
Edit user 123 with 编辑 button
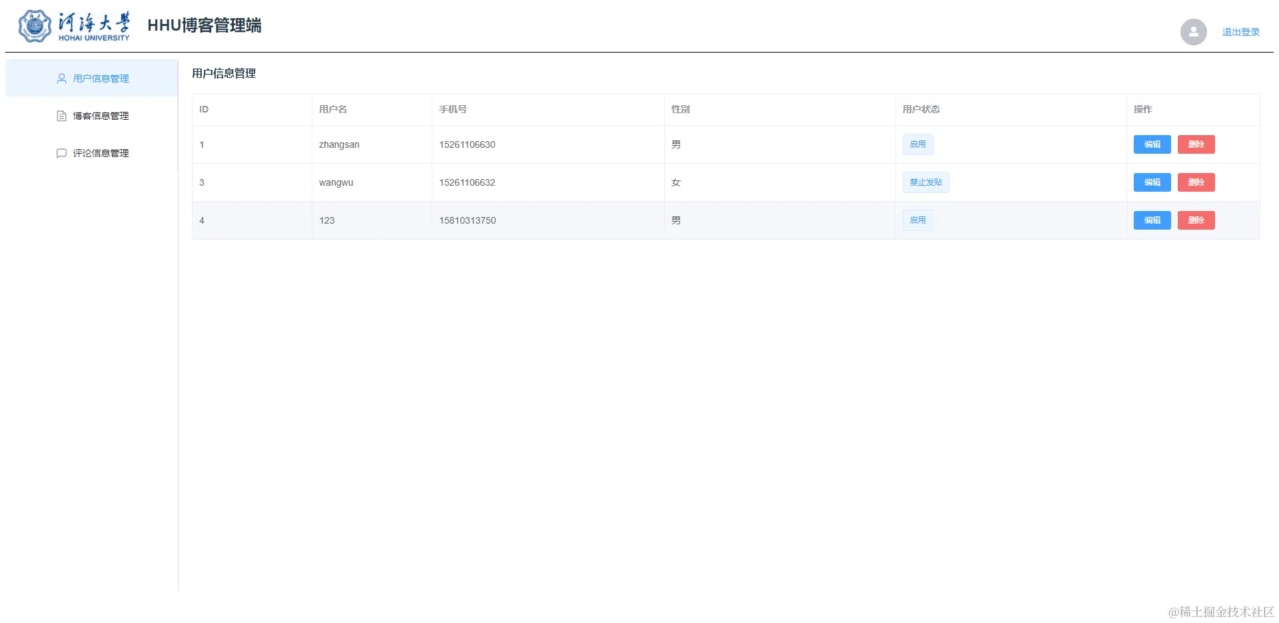(1152, 220)
